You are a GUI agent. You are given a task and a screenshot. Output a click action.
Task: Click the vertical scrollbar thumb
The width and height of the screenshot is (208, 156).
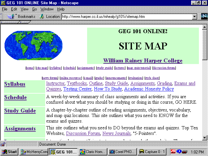[204, 45]
